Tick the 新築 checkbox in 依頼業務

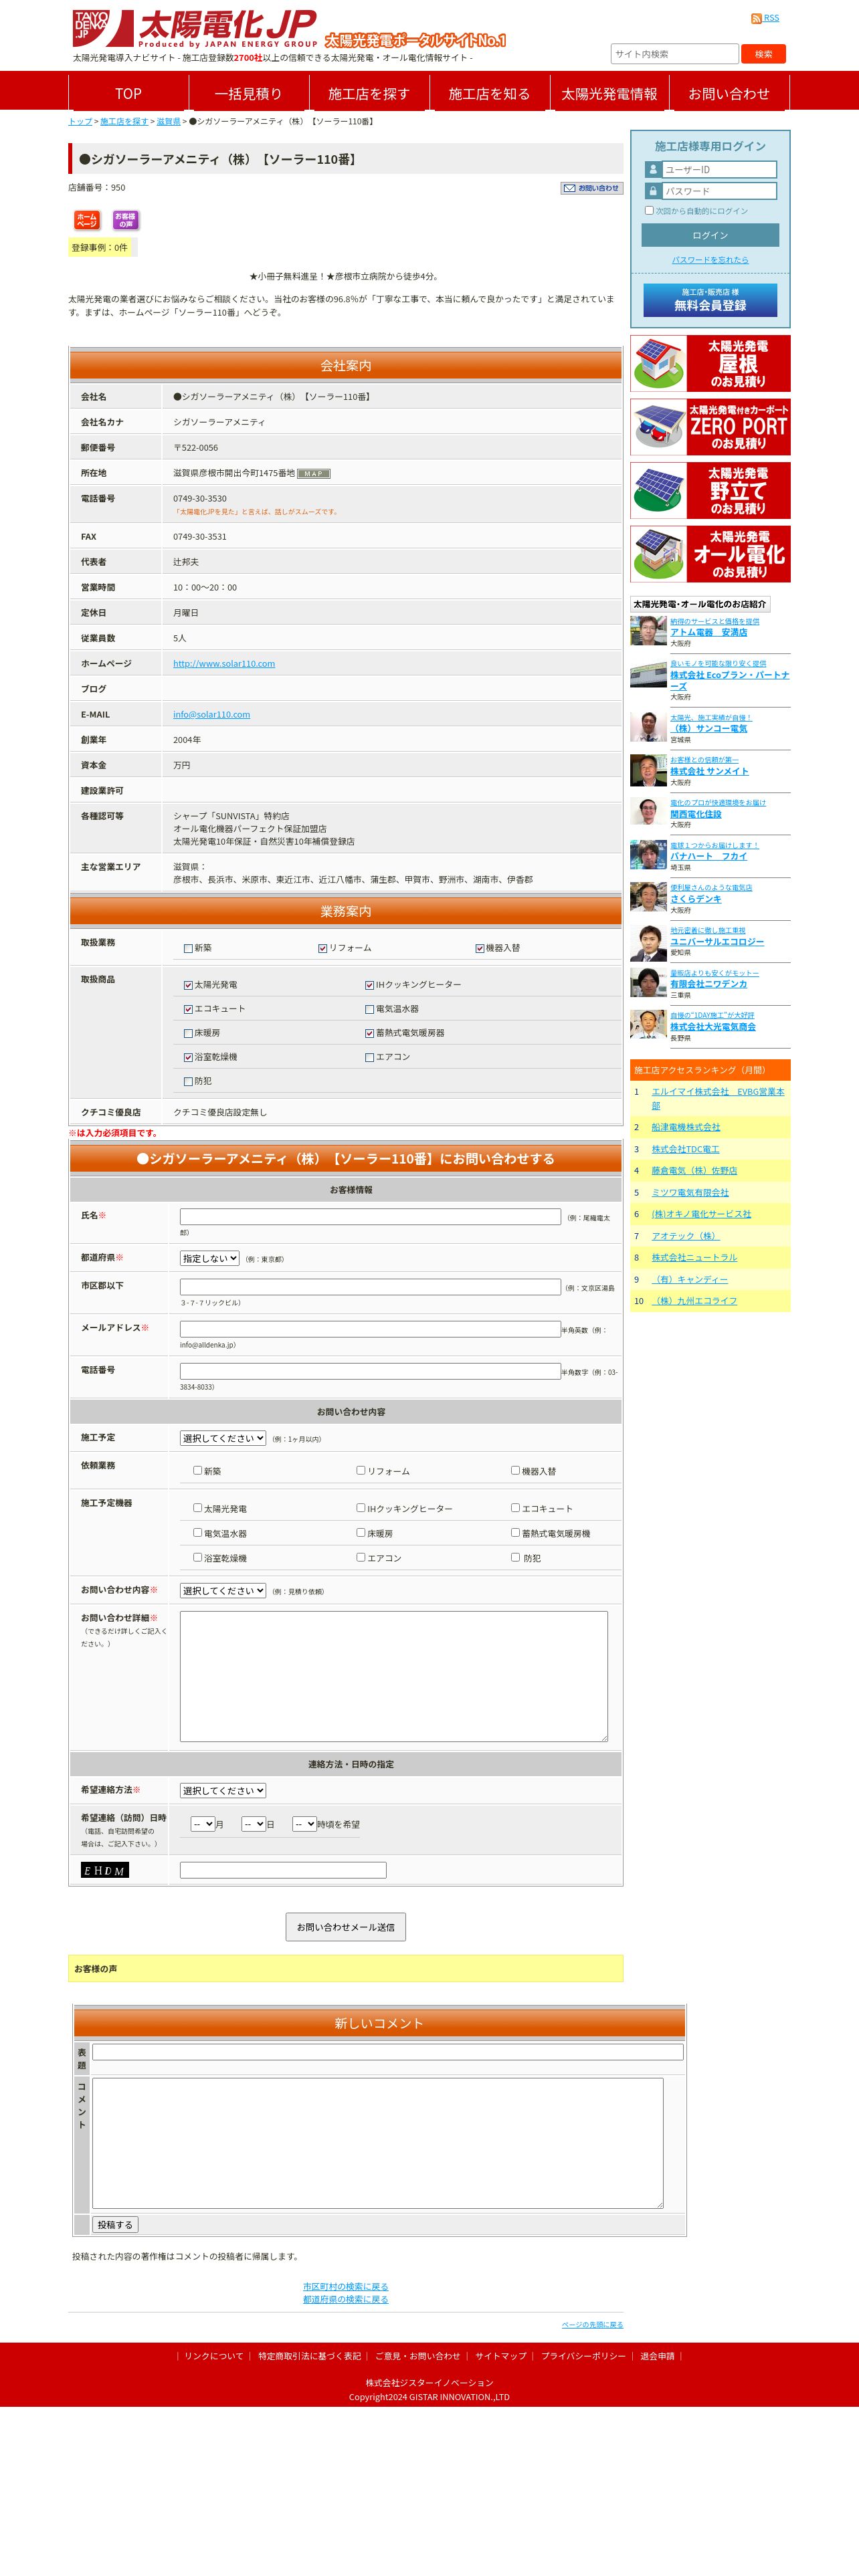pyautogui.click(x=197, y=1471)
